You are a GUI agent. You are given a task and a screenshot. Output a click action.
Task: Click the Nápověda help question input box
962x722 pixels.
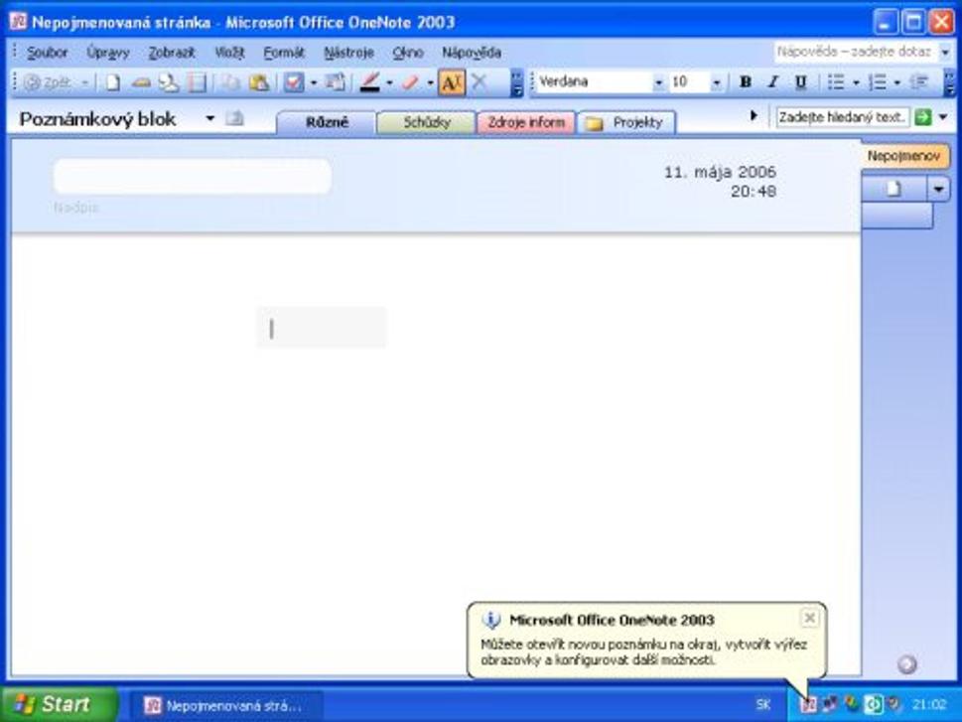tap(855, 53)
